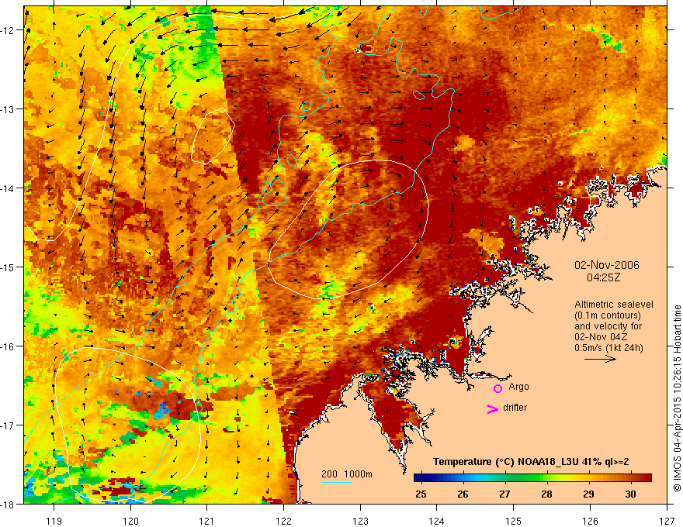Click the latitude axis label -18

8,504
